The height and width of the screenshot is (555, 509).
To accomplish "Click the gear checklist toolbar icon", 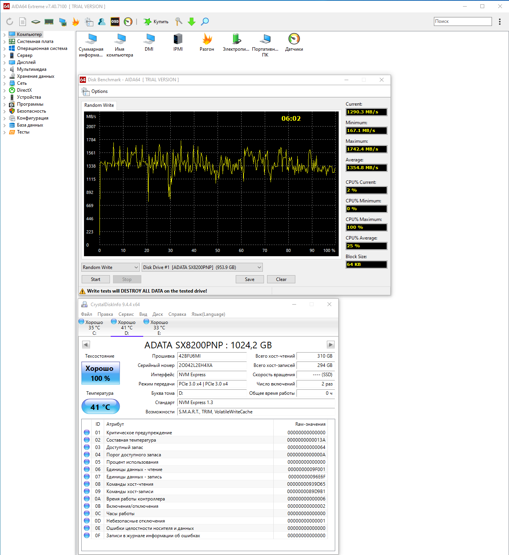I will (89, 22).
